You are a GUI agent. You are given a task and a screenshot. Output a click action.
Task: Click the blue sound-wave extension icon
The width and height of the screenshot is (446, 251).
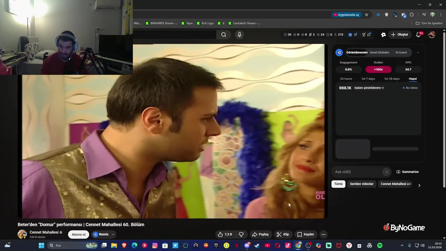point(378,15)
